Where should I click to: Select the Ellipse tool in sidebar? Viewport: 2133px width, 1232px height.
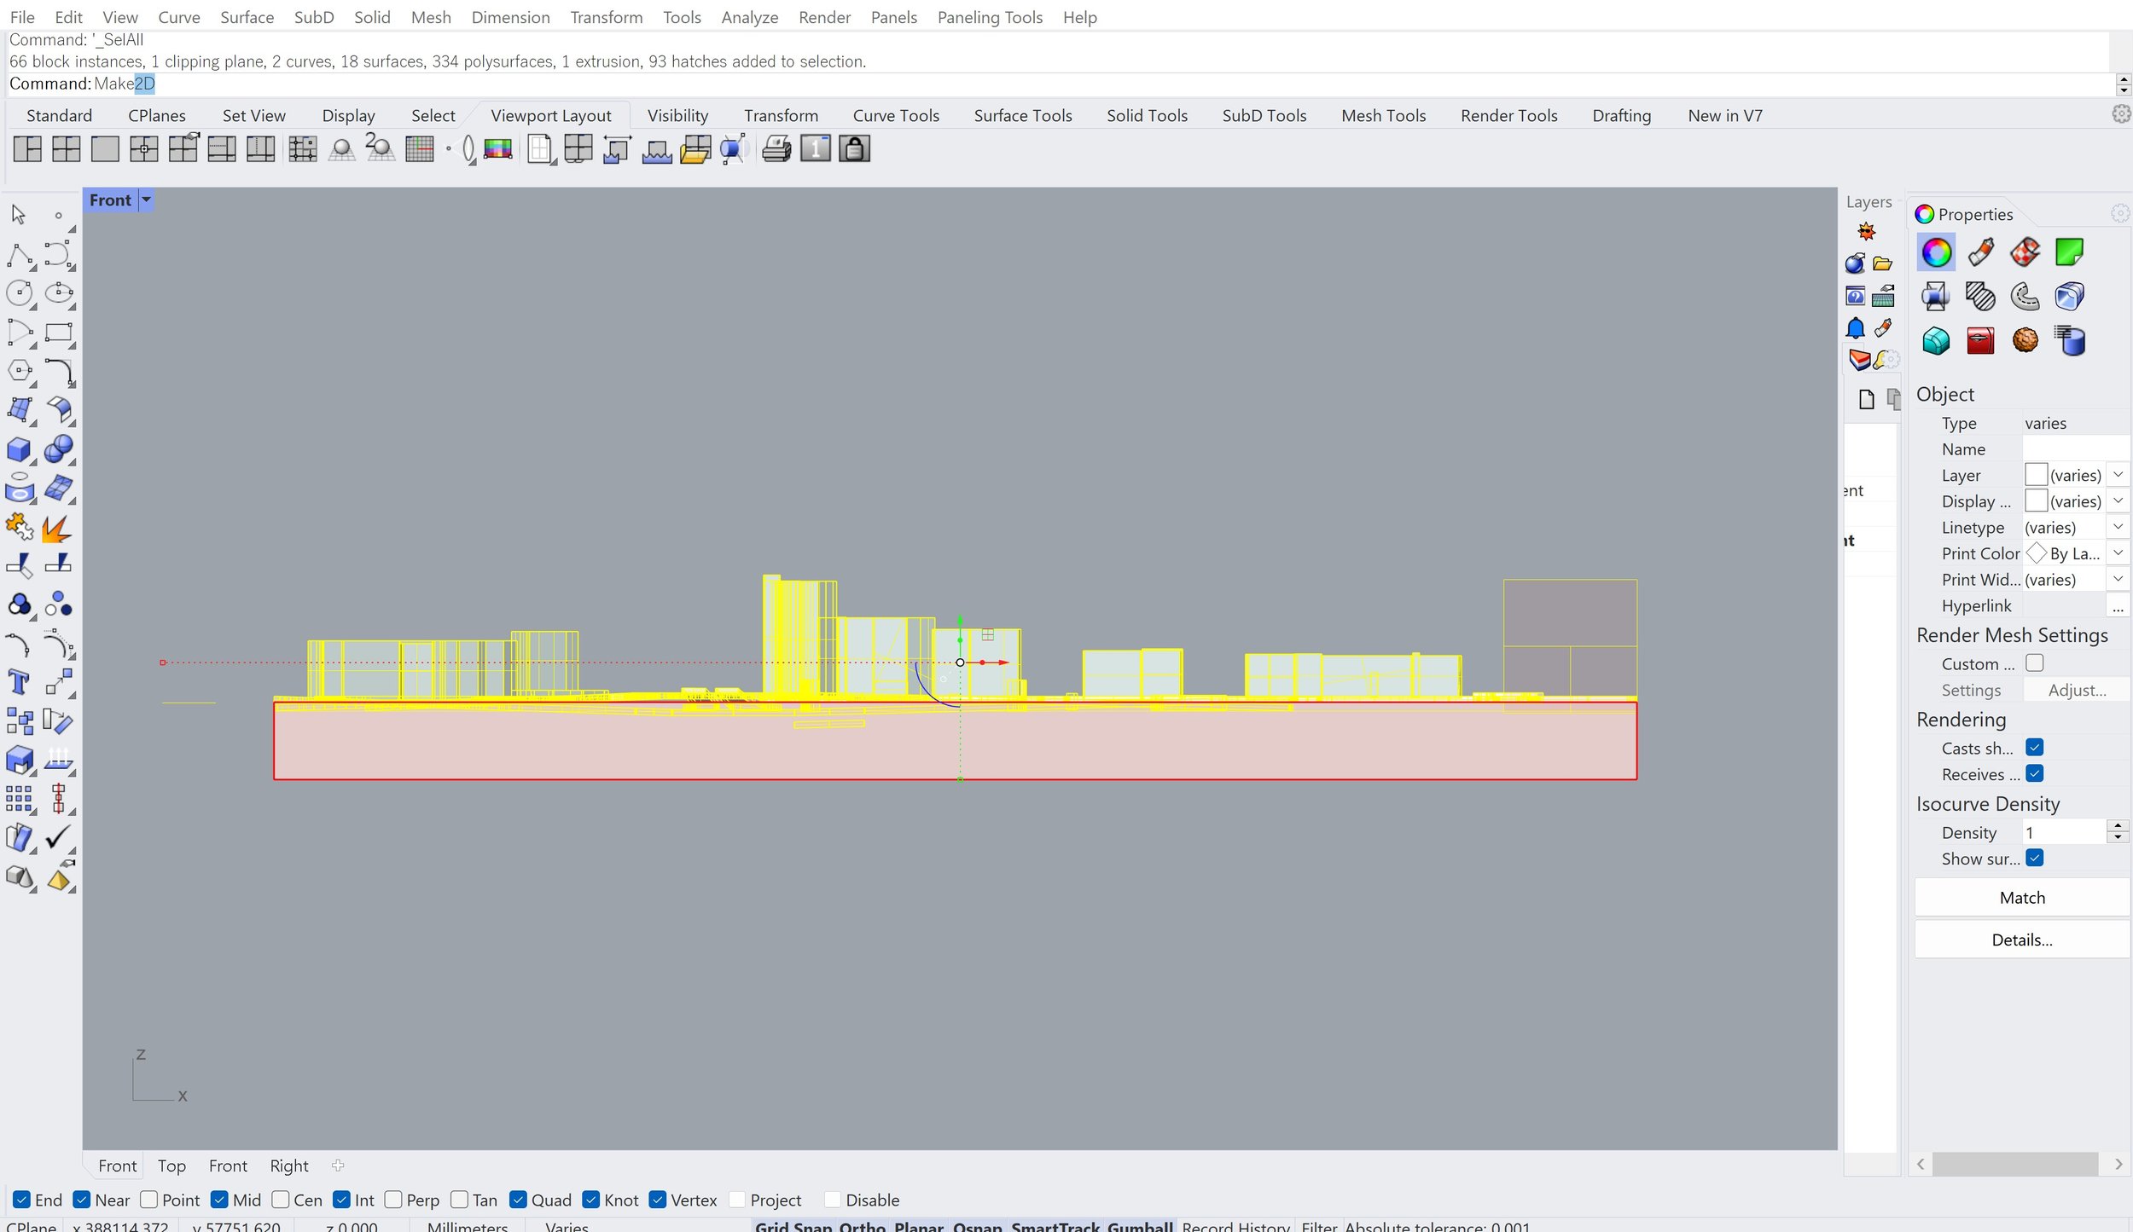point(59,293)
